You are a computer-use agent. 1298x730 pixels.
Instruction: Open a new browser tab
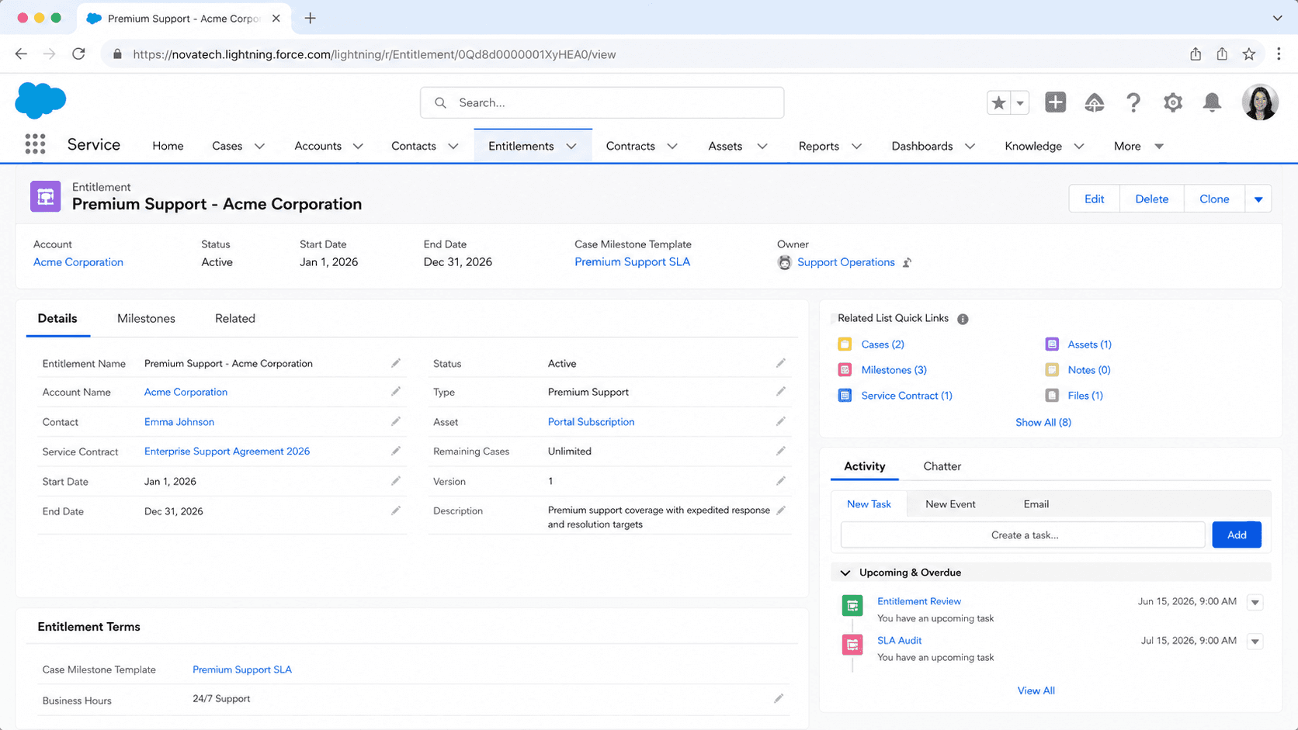tap(310, 18)
